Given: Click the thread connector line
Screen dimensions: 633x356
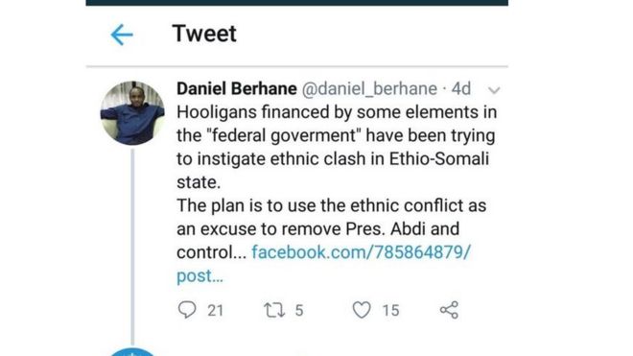Looking at the screenshot, I should coord(132,247).
